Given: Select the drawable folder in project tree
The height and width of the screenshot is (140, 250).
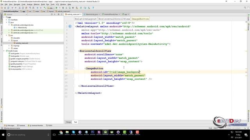Looking at the screenshot, I should (x=16, y=38).
